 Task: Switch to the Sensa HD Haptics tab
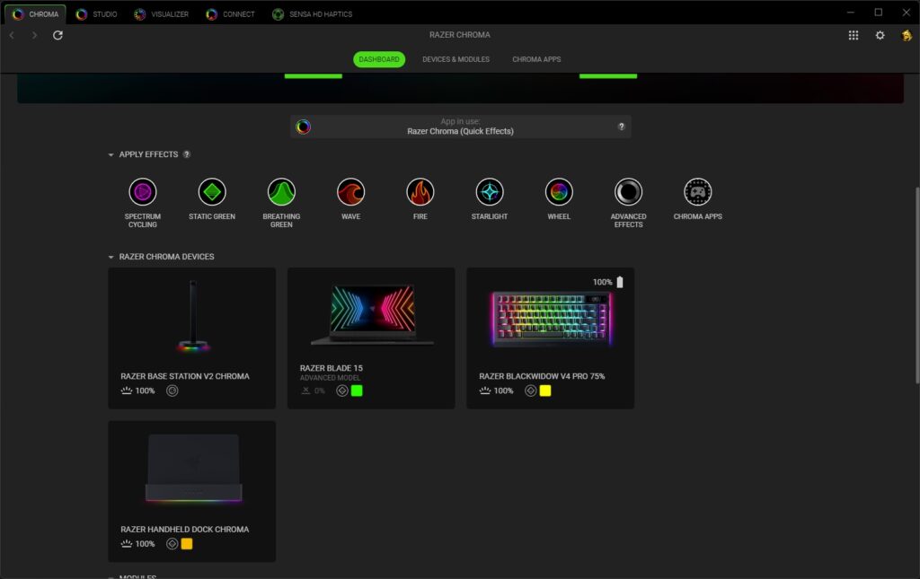pyautogui.click(x=312, y=14)
